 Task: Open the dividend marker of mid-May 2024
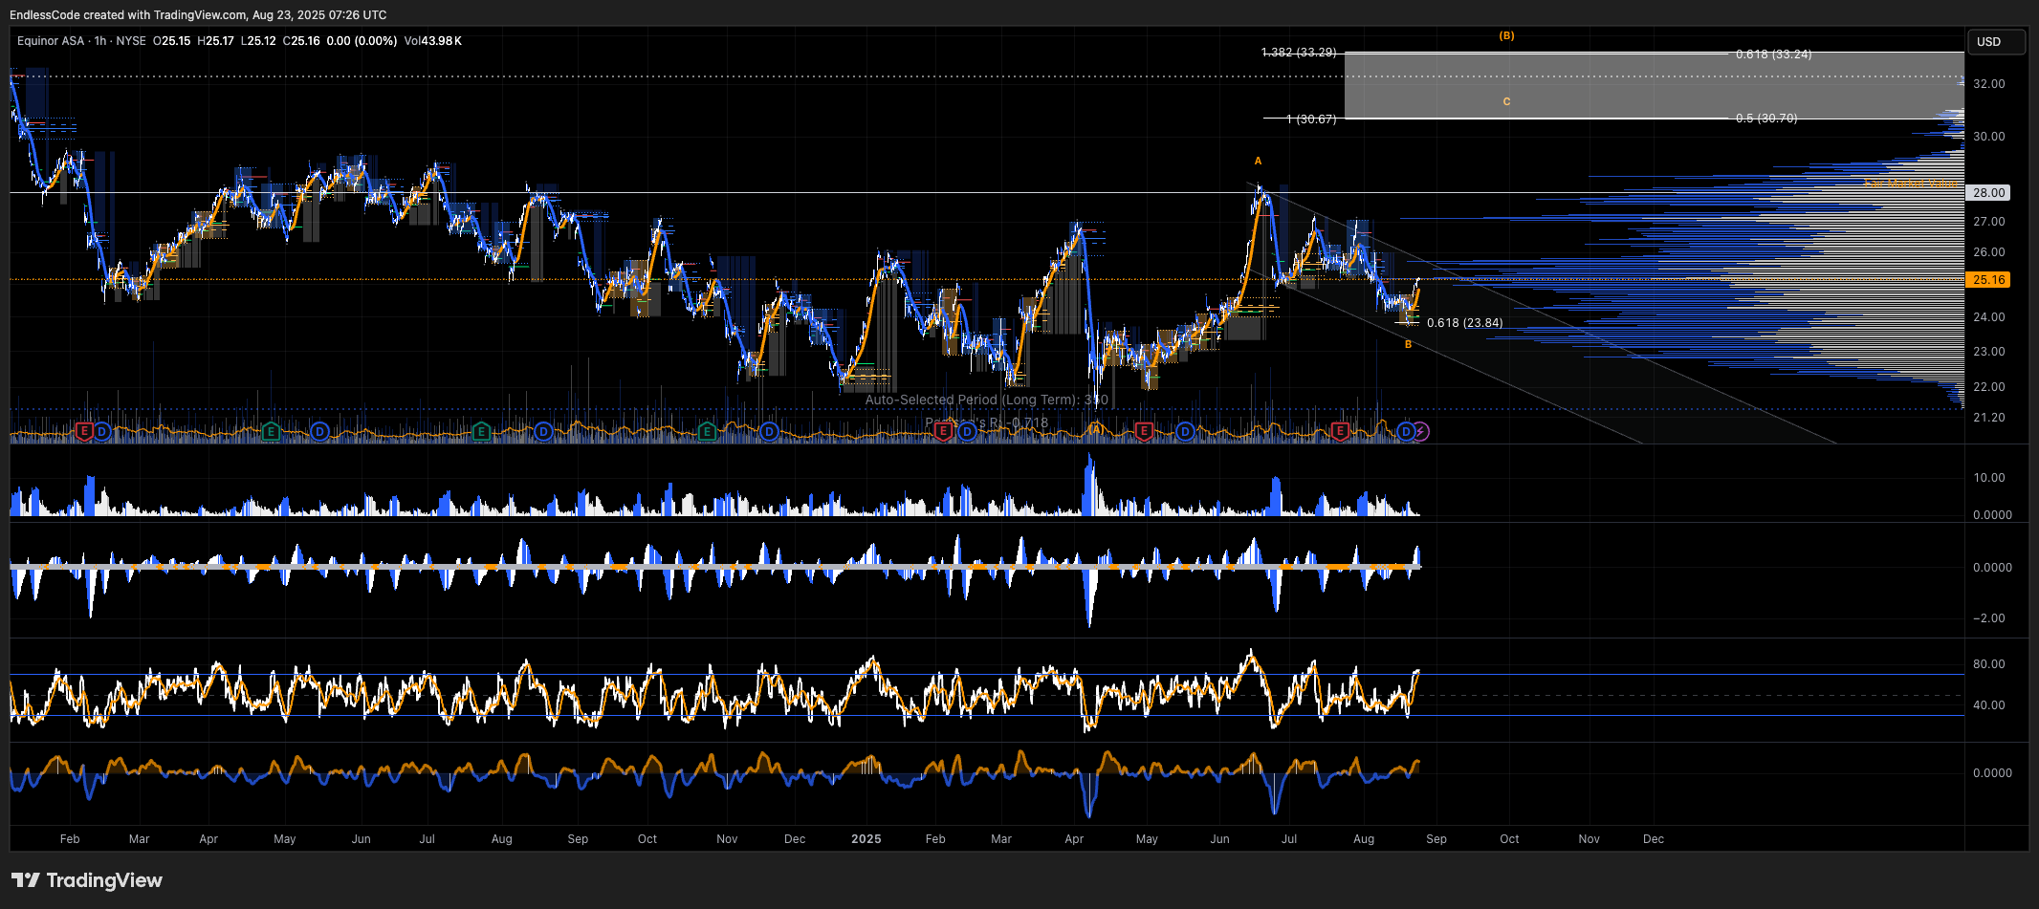point(319,432)
